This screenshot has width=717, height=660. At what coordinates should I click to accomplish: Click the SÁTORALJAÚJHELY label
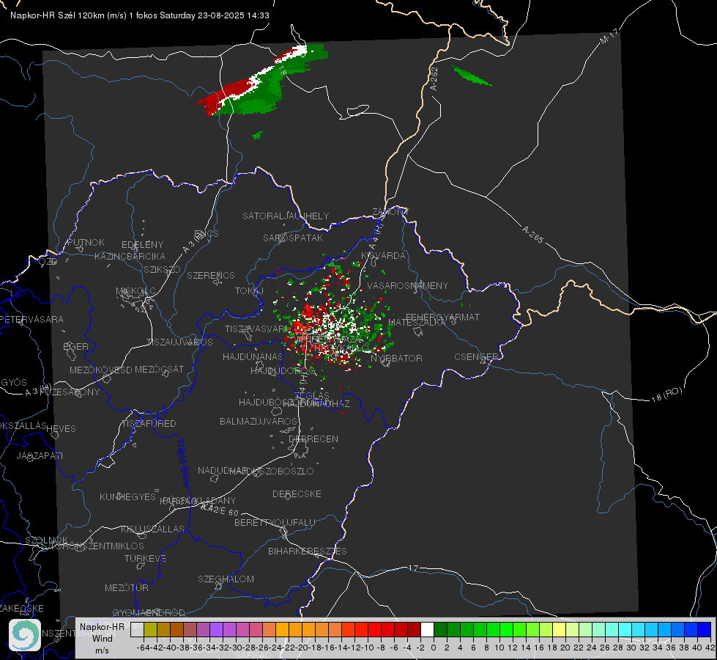[286, 216]
